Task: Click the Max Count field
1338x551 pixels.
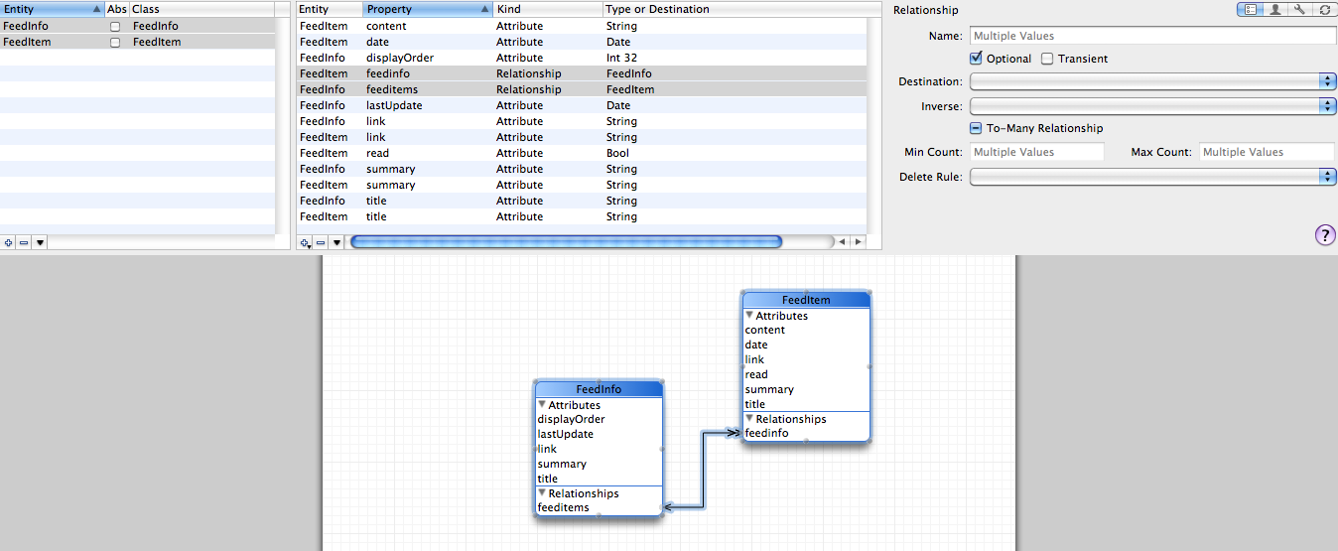Action: [1267, 152]
